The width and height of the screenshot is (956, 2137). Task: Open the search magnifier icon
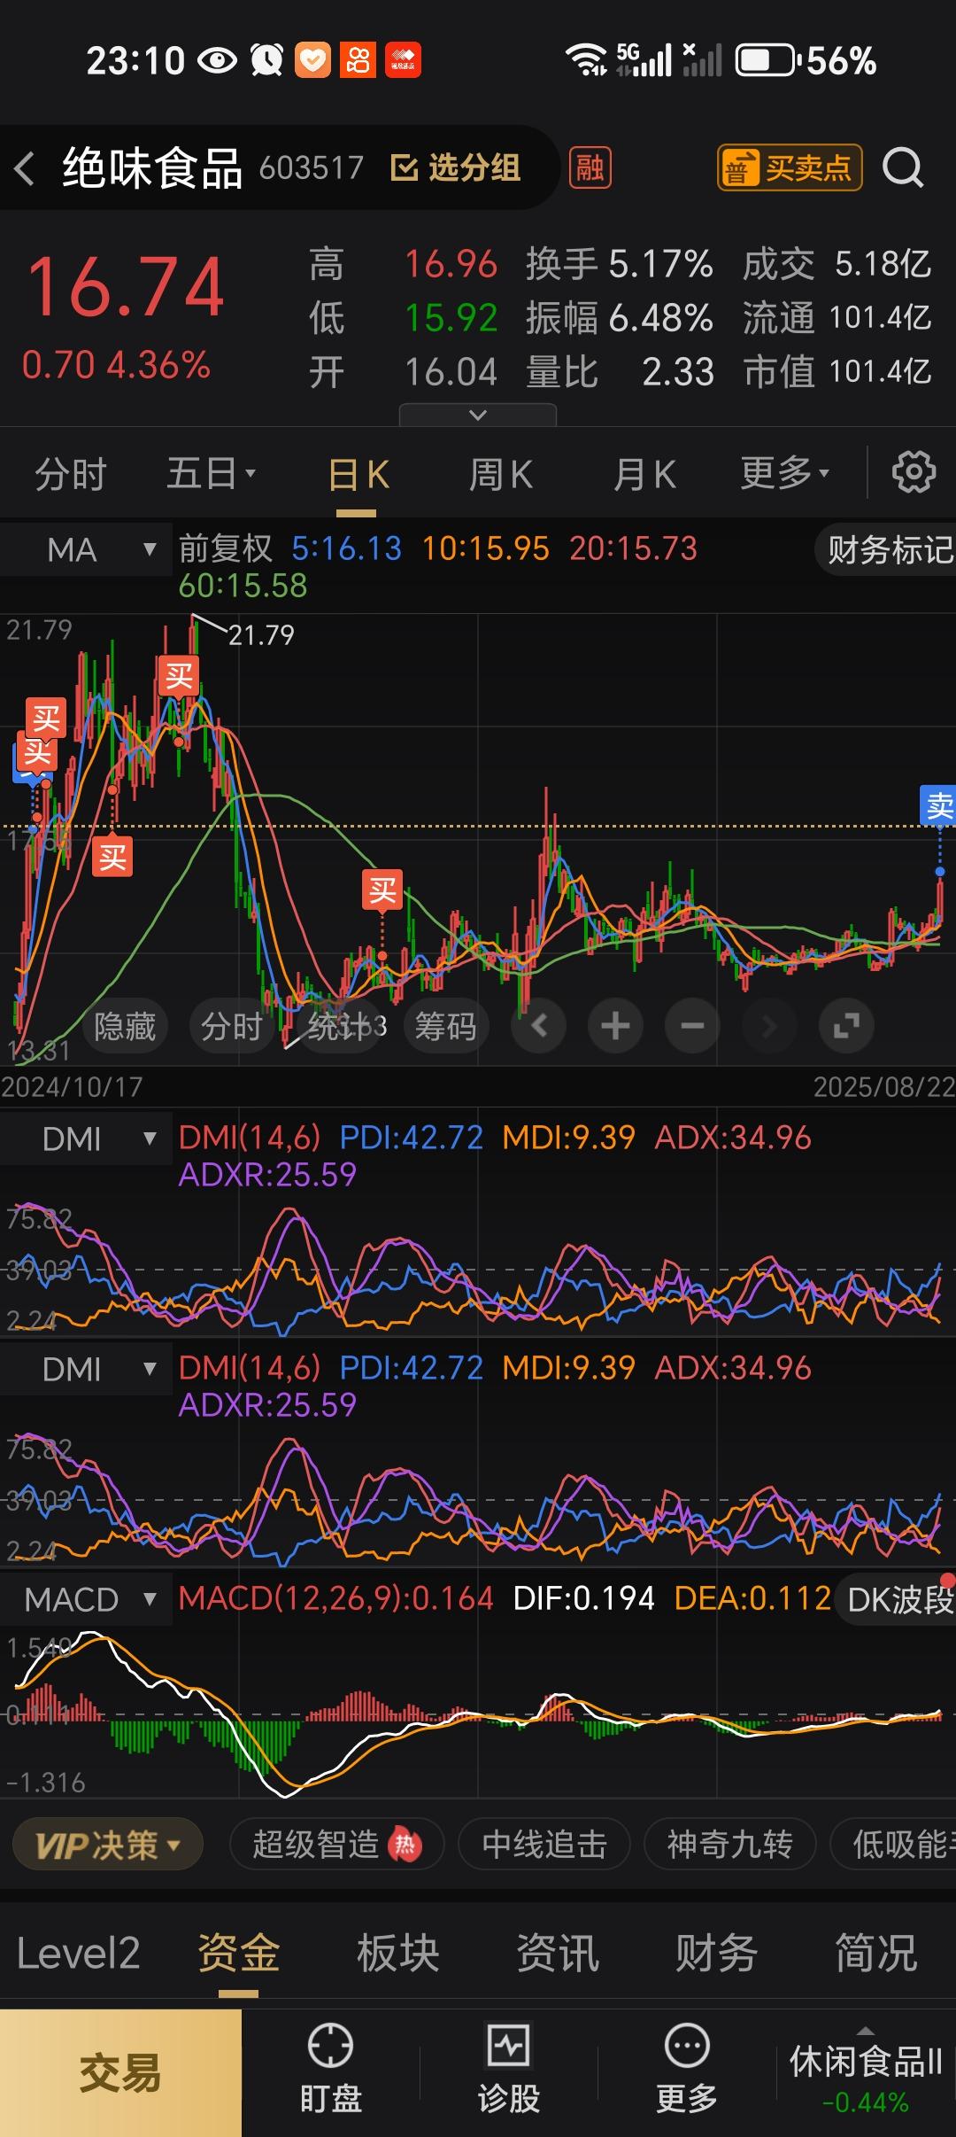[904, 168]
